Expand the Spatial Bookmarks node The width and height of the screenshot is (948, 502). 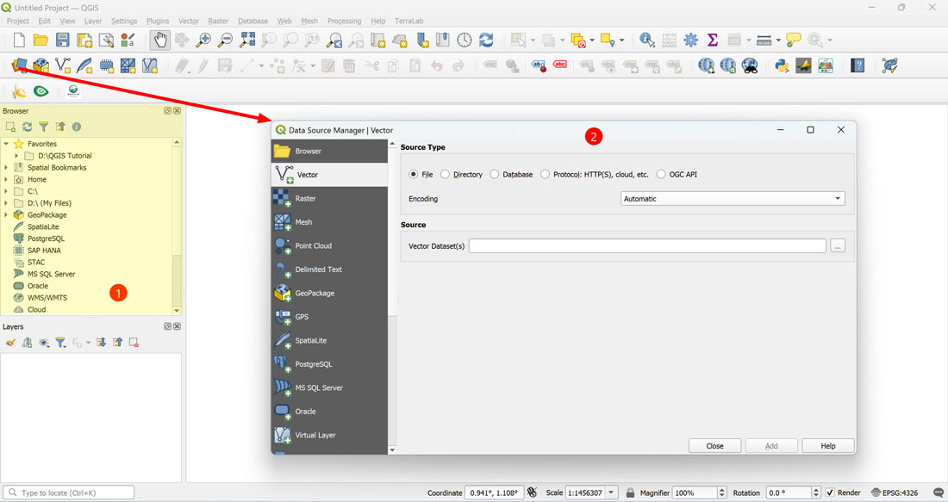[6, 167]
